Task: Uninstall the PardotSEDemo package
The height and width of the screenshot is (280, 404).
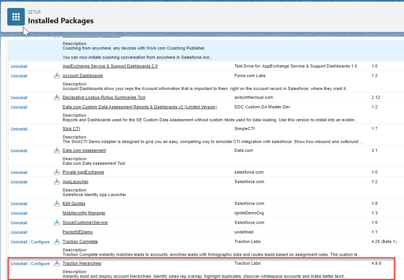Action: point(19,232)
